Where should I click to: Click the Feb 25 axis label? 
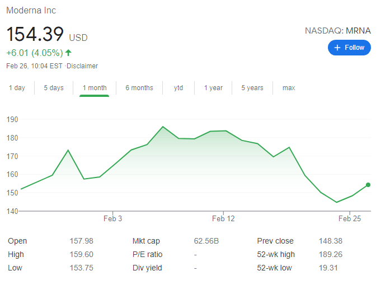pos(350,218)
